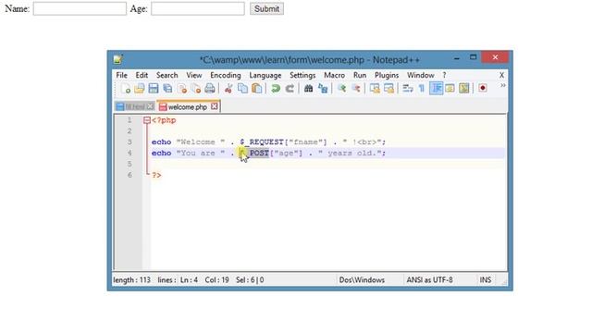Image resolution: width=592 pixels, height=333 pixels.
Task: Click the selected POST text on line 4
Action: pos(259,153)
